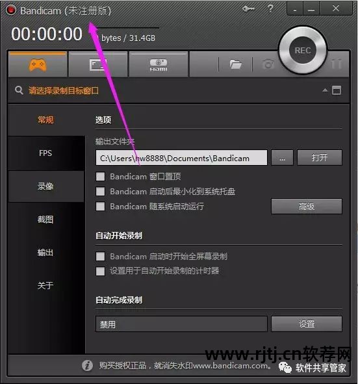Browse for output folder with ... button
This screenshot has height=384, width=358.
pyautogui.click(x=282, y=158)
